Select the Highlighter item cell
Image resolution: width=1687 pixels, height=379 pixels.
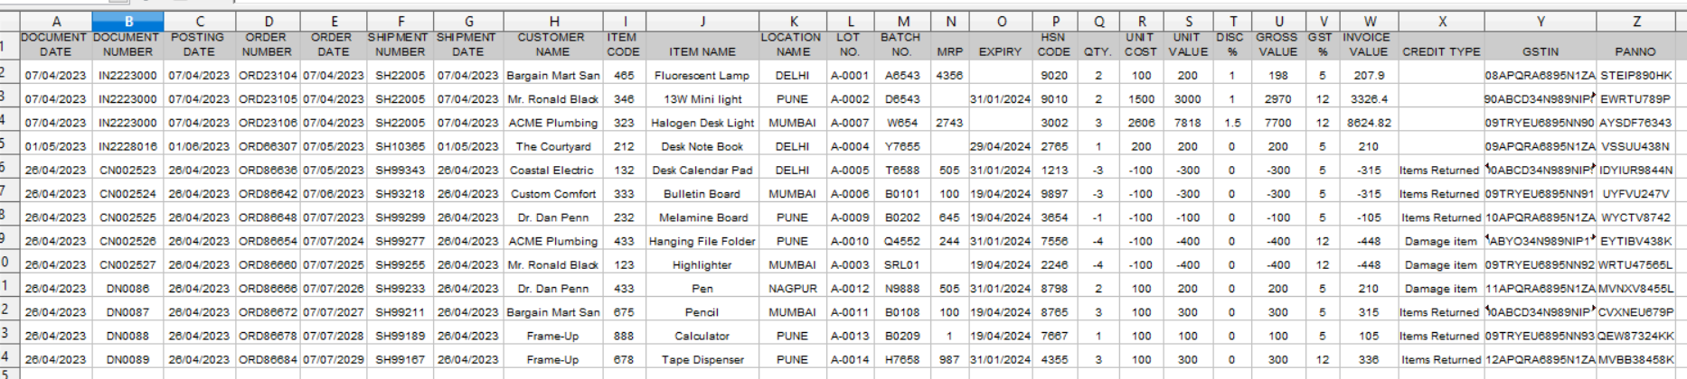[702, 264]
